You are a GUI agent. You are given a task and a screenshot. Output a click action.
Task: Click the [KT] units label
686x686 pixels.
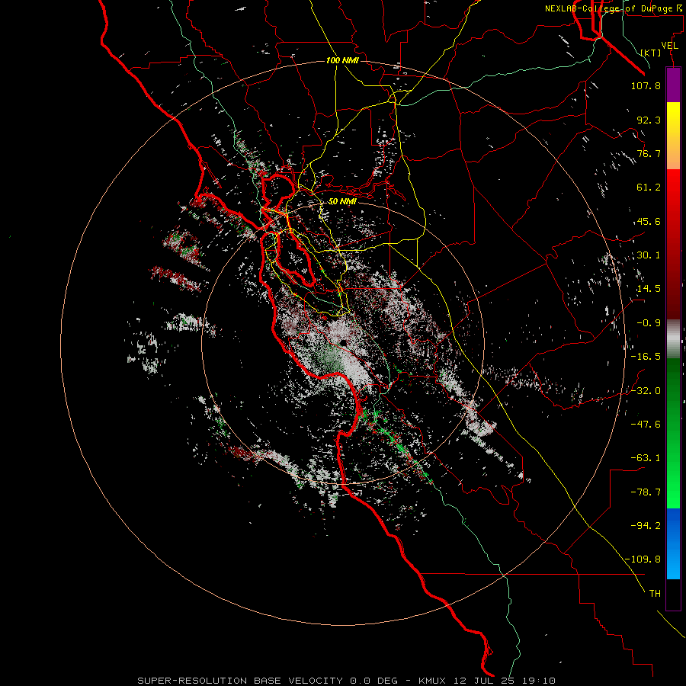coord(651,53)
